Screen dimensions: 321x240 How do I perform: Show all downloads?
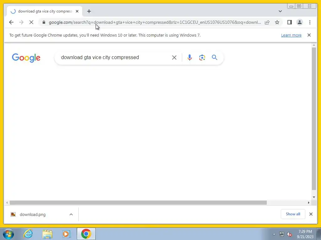[x=293, y=214]
